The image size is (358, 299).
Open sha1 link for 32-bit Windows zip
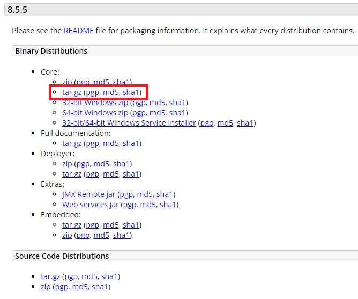[x=177, y=103]
